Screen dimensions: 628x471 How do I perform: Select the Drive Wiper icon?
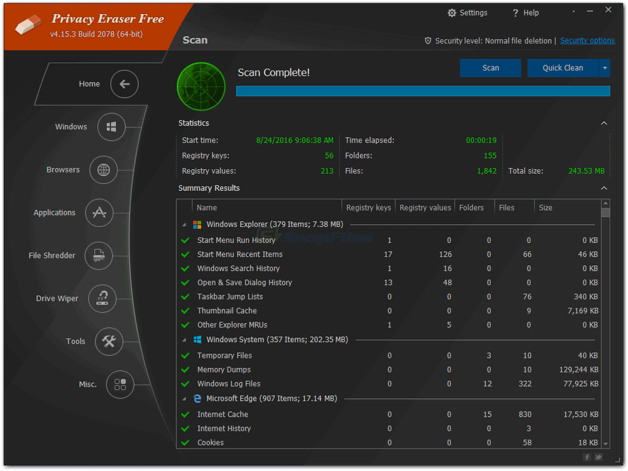pos(103,299)
